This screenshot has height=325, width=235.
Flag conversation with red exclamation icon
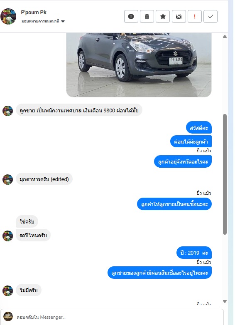tap(195, 16)
